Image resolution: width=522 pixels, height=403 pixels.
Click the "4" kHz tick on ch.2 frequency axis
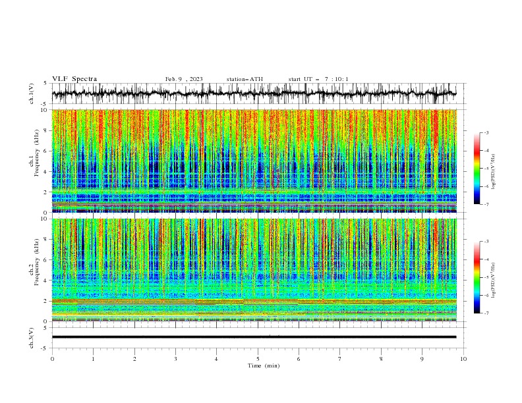(x=46, y=281)
